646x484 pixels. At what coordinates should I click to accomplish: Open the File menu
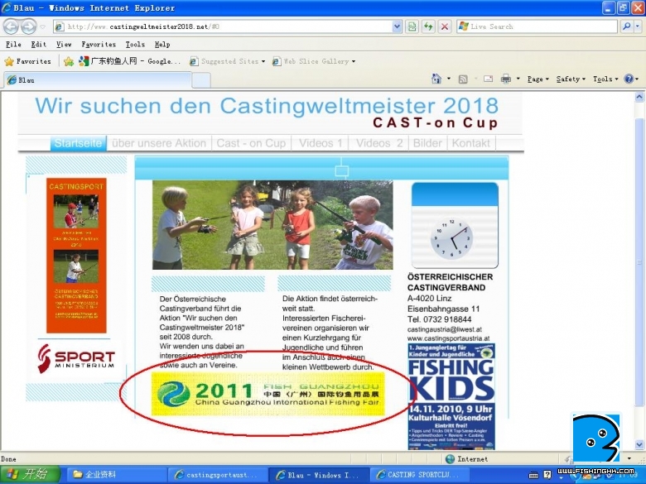13,45
